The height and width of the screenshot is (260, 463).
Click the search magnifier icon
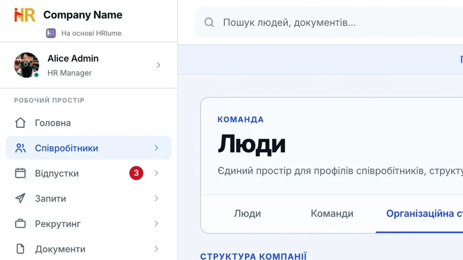[209, 23]
